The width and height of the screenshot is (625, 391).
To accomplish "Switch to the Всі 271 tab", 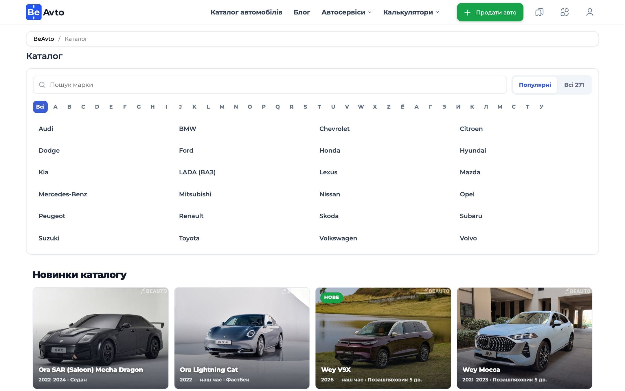I will [574, 85].
